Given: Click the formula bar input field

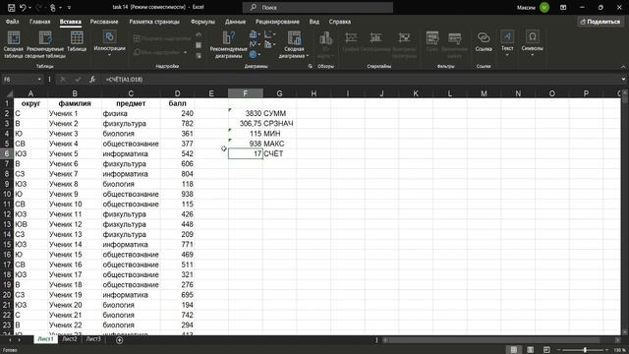Looking at the screenshot, I should 361,80.
